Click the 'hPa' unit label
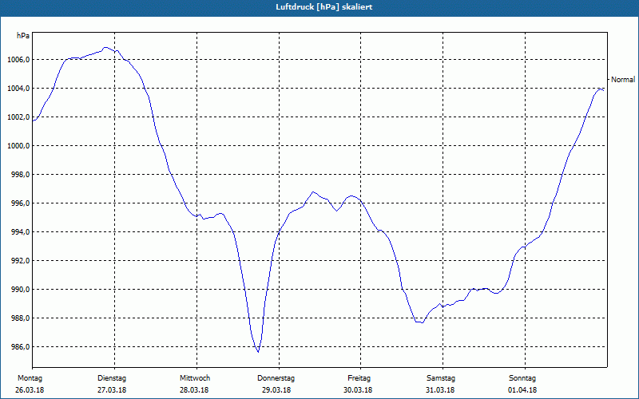The width and height of the screenshot is (639, 399). point(23,36)
